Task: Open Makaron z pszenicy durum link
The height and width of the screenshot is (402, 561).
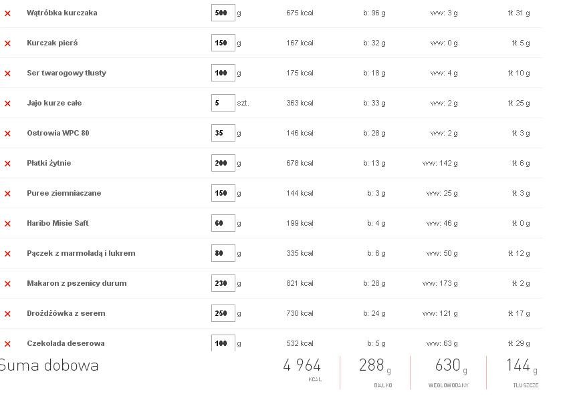Action: point(77,283)
